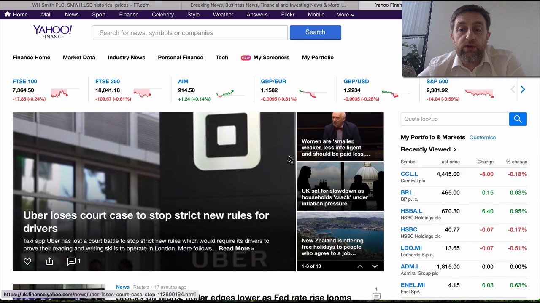Screen dimensions: 540x303
Task: Open the GBP/USD rate link
Action: (356, 82)
